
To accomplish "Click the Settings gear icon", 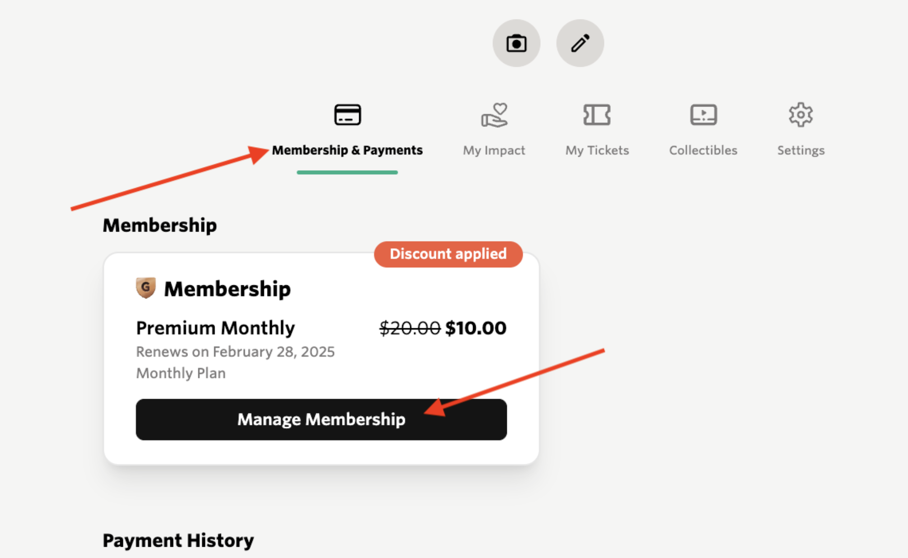I will (x=801, y=115).
